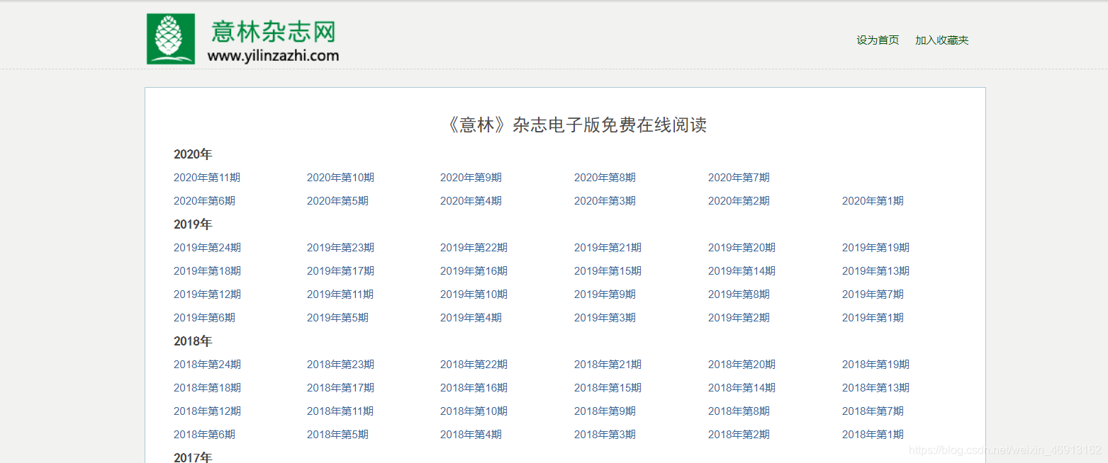Open issue 2019年第5期
1108x463 pixels.
[x=337, y=318]
